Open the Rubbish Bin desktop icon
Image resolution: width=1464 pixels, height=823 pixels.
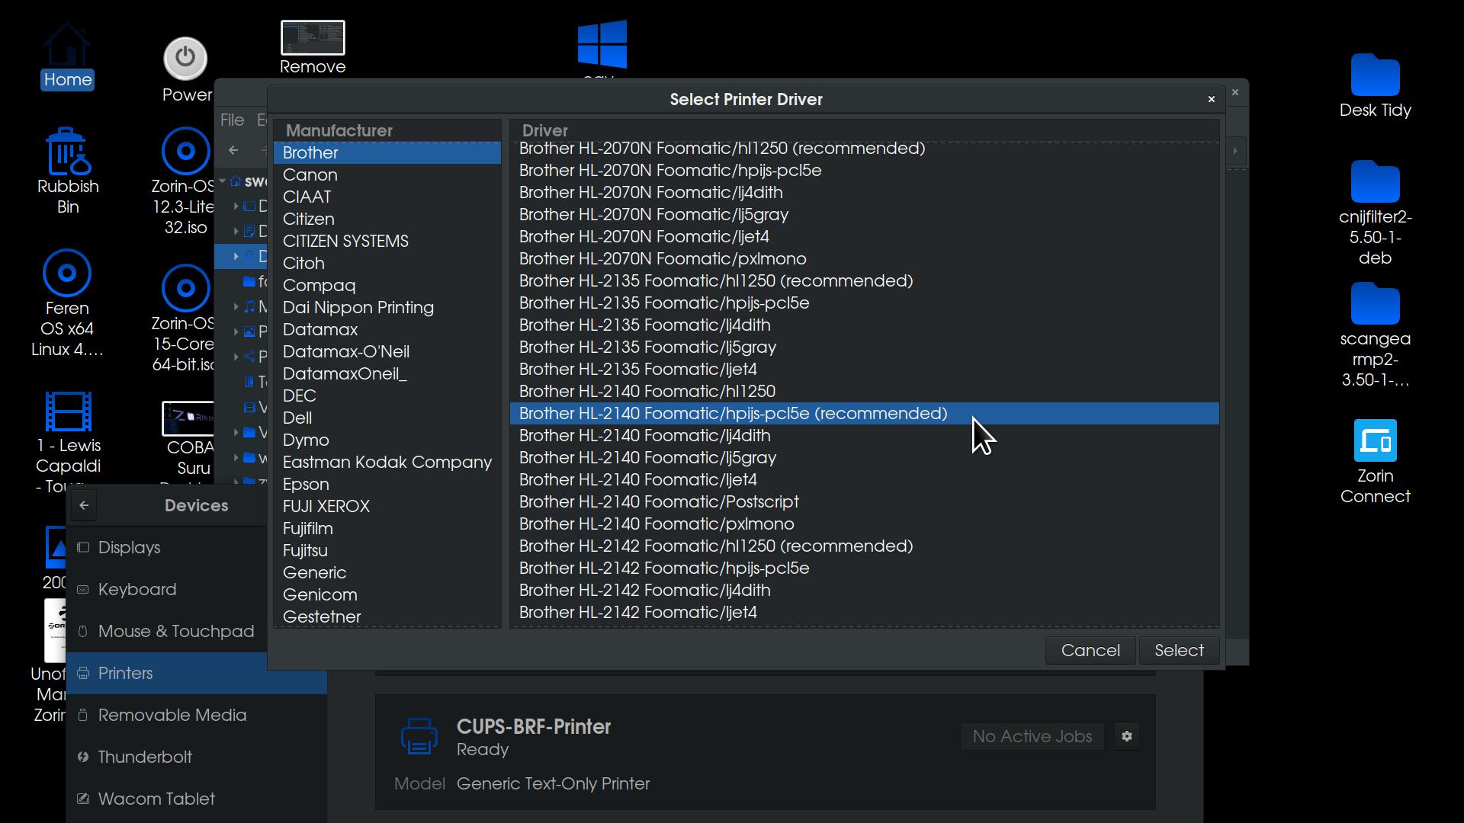coord(67,152)
